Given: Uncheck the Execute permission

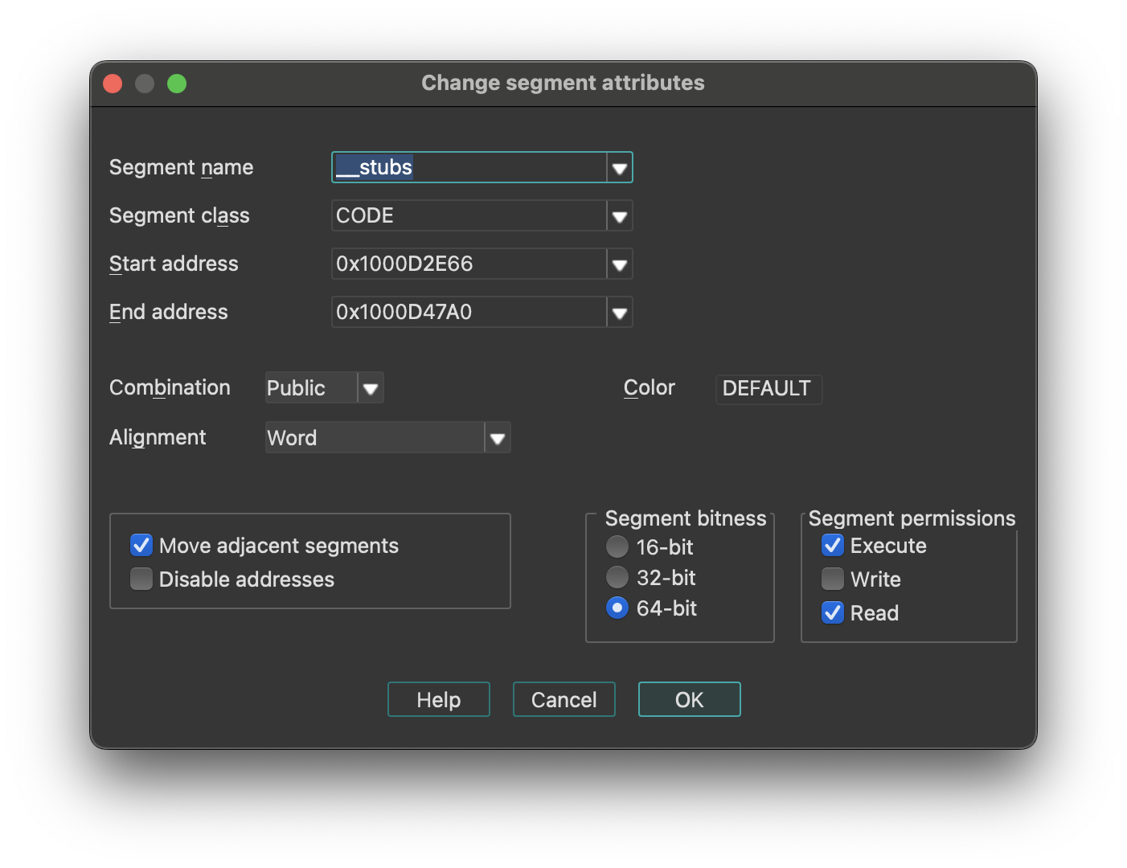Looking at the screenshot, I should 832,545.
